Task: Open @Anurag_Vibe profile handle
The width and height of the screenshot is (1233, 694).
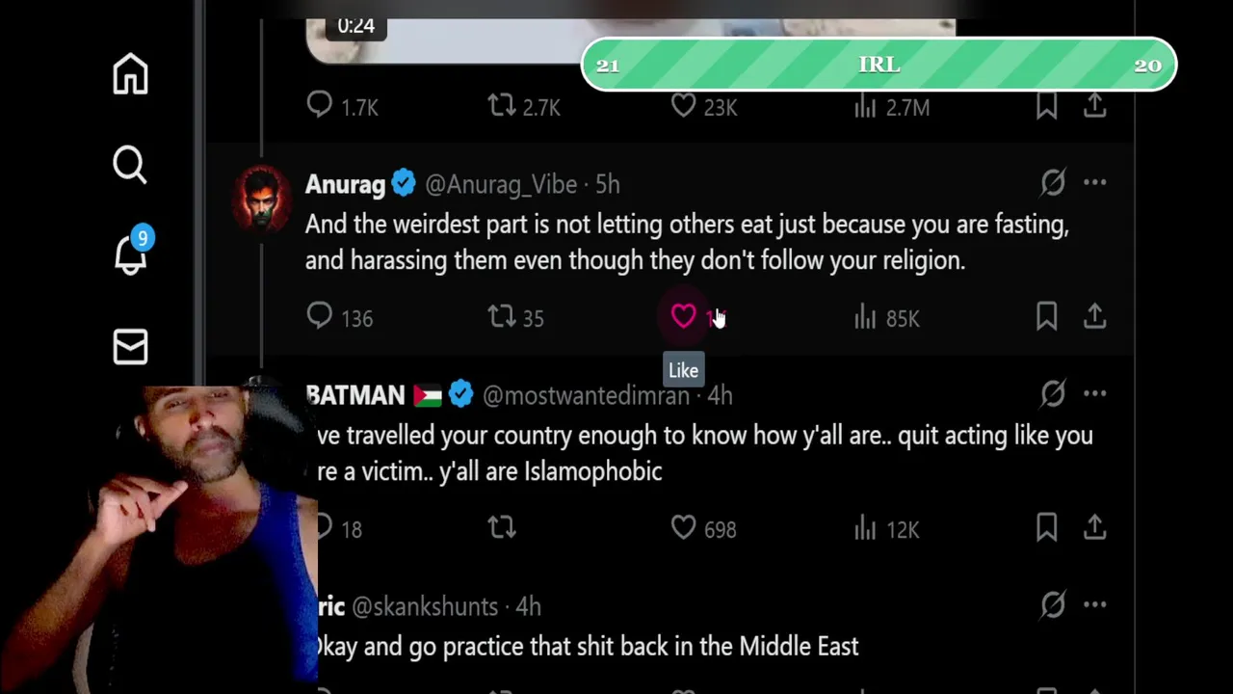Action: tap(501, 184)
